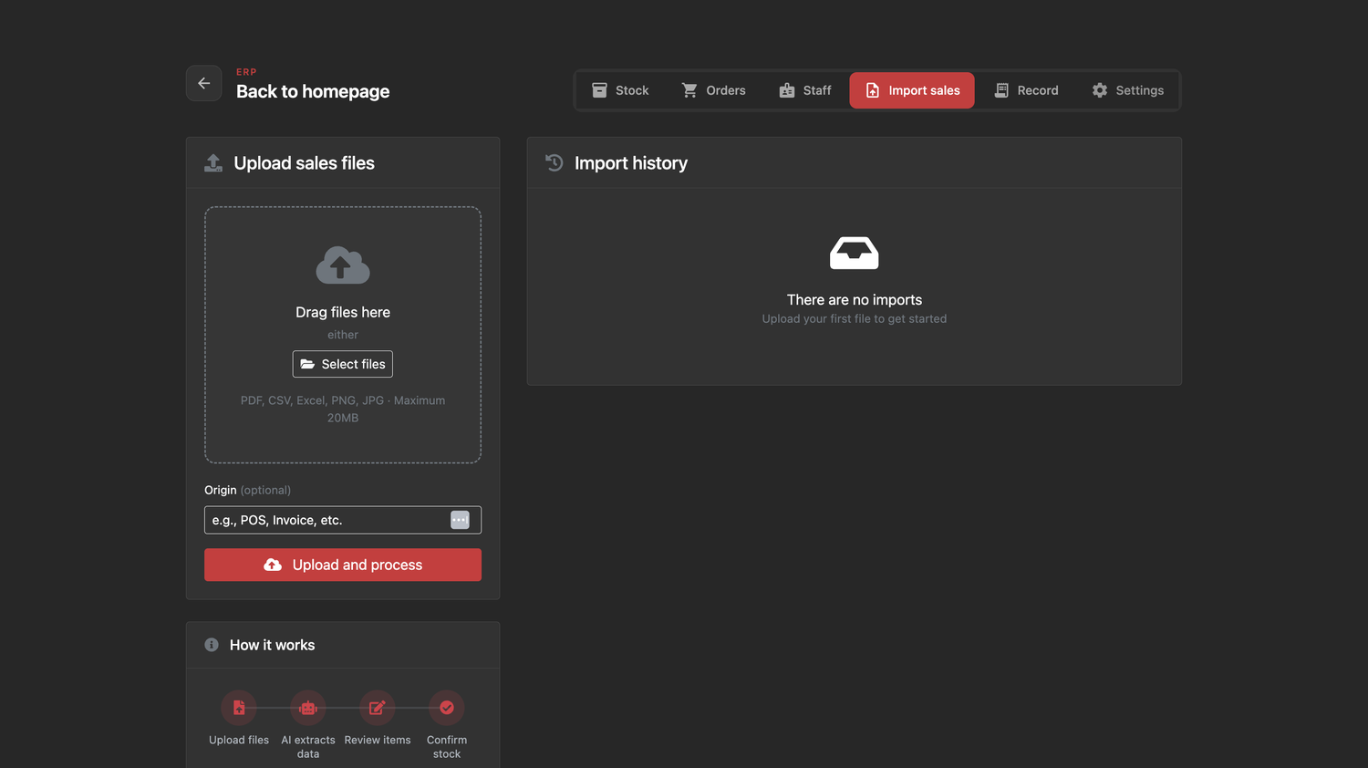Click the 'either' text in the drop zone

click(x=343, y=335)
